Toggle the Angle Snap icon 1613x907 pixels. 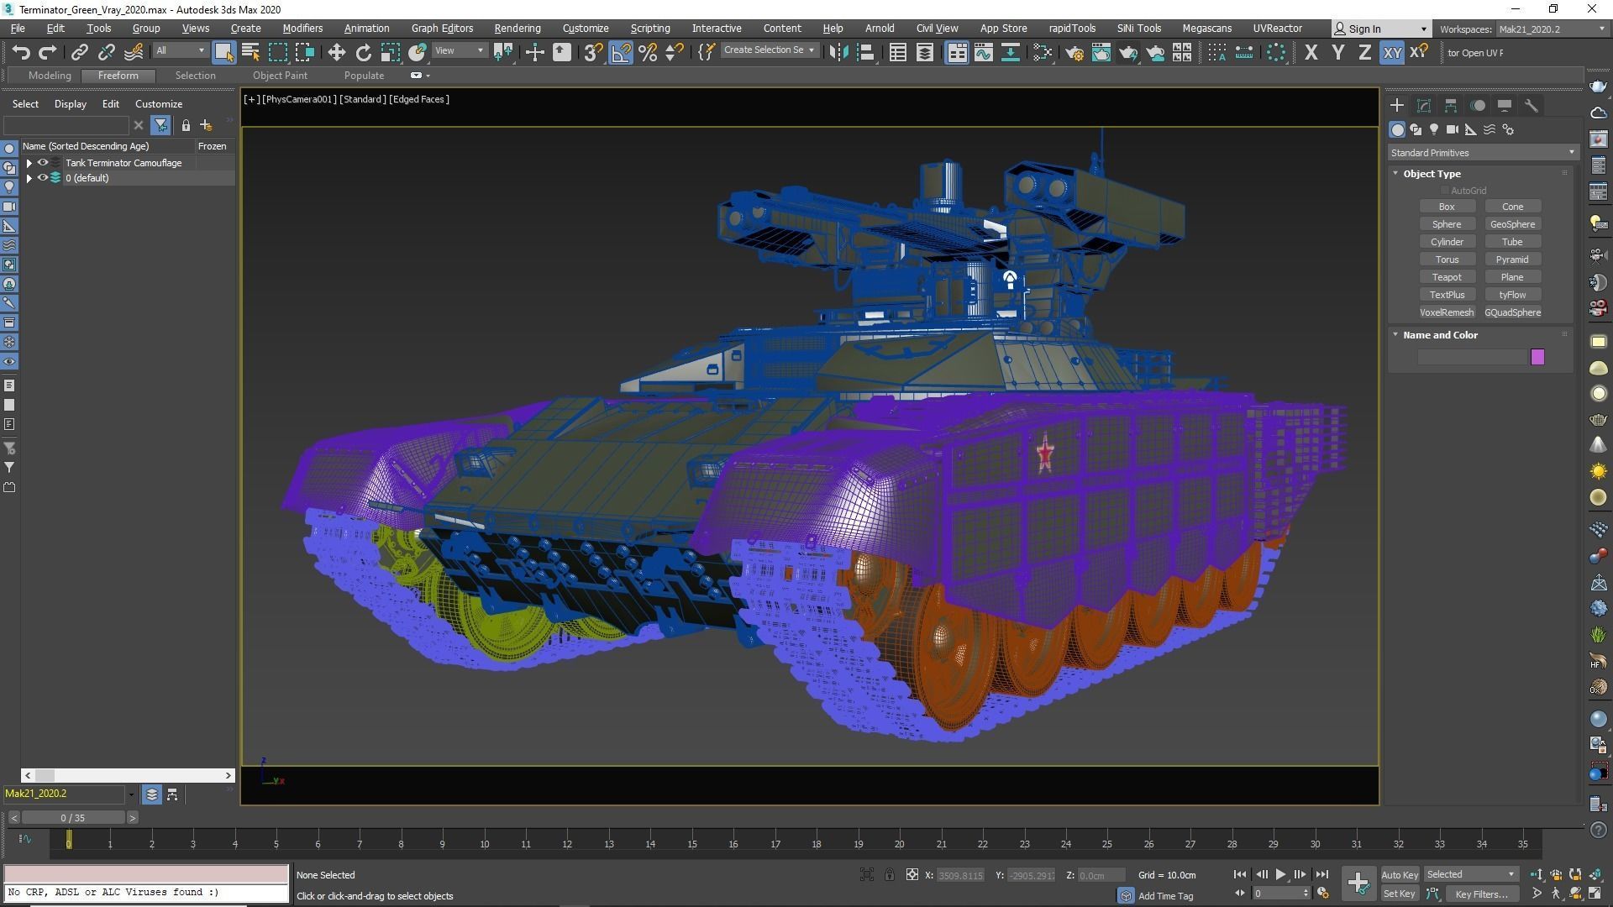tap(620, 53)
